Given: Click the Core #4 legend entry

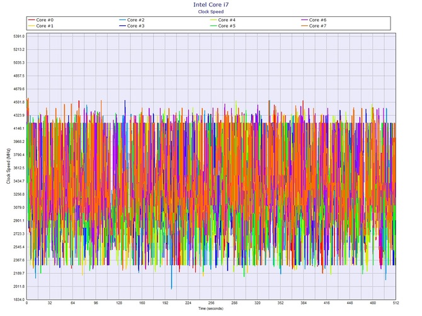Looking at the screenshot, I should (223, 20).
